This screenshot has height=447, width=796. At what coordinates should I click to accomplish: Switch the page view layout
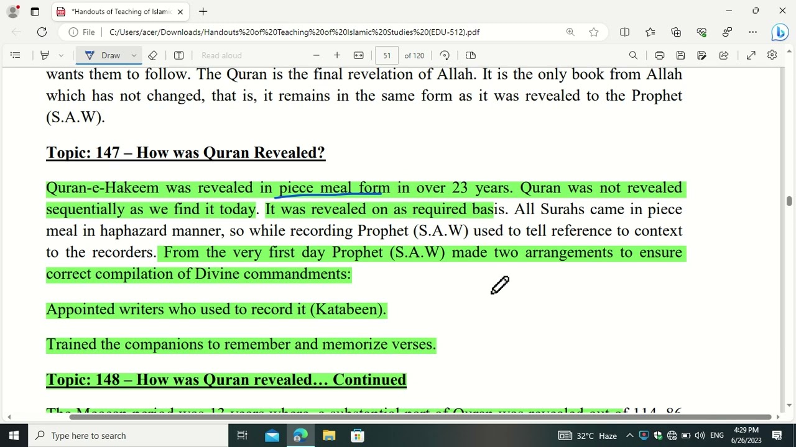[471, 55]
